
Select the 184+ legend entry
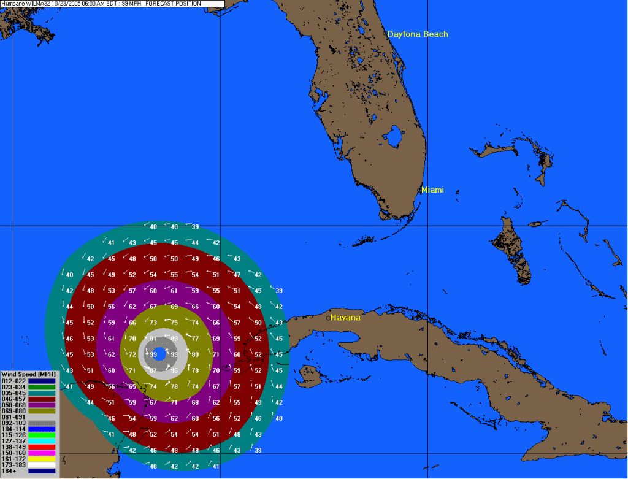(42, 470)
